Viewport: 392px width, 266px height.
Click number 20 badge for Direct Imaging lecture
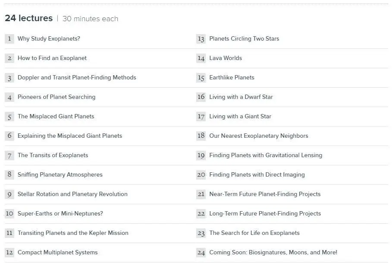click(x=201, y=174)
